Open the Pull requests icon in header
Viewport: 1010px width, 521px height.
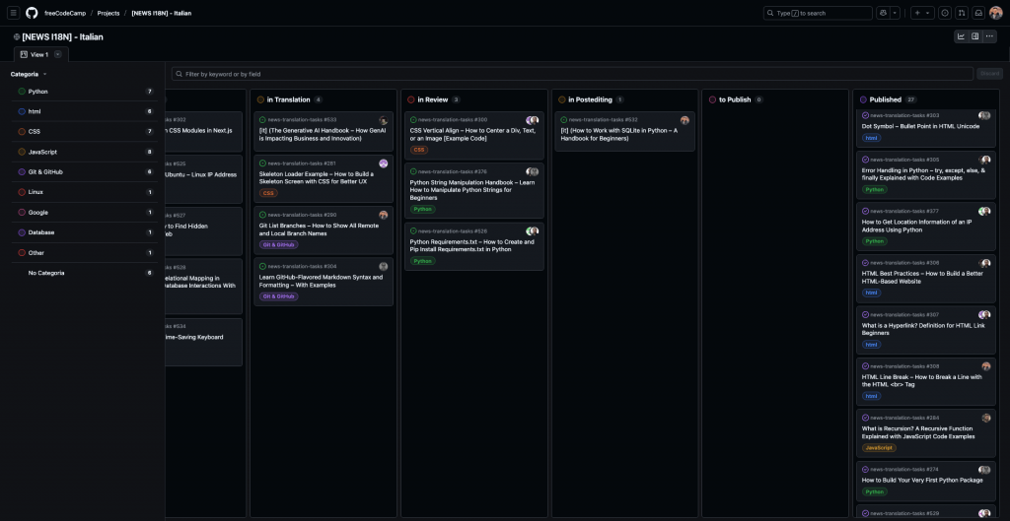tap(962, 13)
